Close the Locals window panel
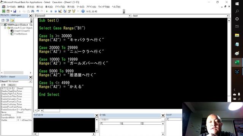The width and height of the screenshot is (243, 136). pos(163,115)
